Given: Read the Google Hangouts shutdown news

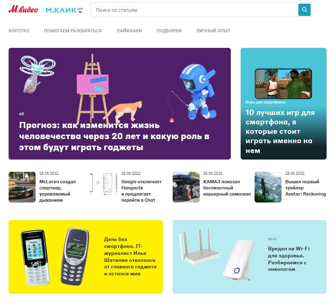Looking at the screenshot, I should [x=141, y=191].
